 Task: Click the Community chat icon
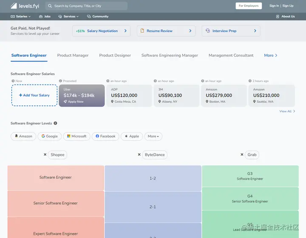(89, 17)
